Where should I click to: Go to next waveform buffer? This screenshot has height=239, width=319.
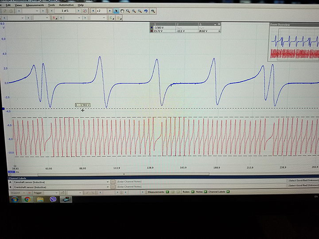coord(78,11)
